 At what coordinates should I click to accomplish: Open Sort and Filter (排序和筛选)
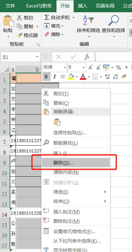tap(88, 26)
